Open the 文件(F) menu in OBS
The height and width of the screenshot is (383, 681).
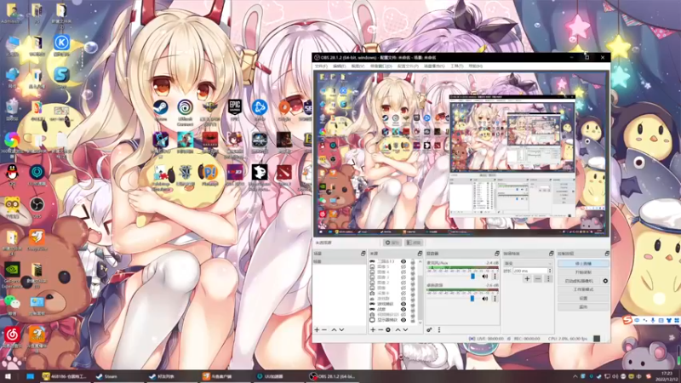[321, 66]
